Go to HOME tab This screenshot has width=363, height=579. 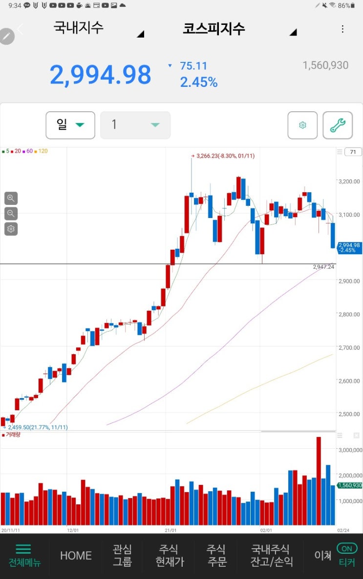[76, 556]
